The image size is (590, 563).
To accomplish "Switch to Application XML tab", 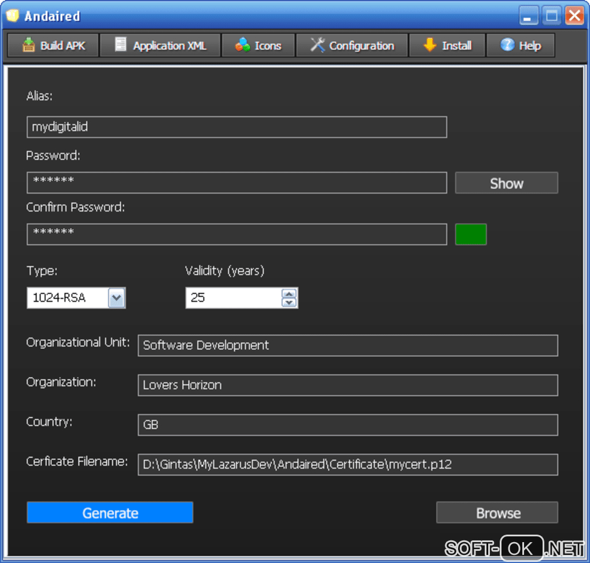I will pyautogui.click(x=160, y=46).
